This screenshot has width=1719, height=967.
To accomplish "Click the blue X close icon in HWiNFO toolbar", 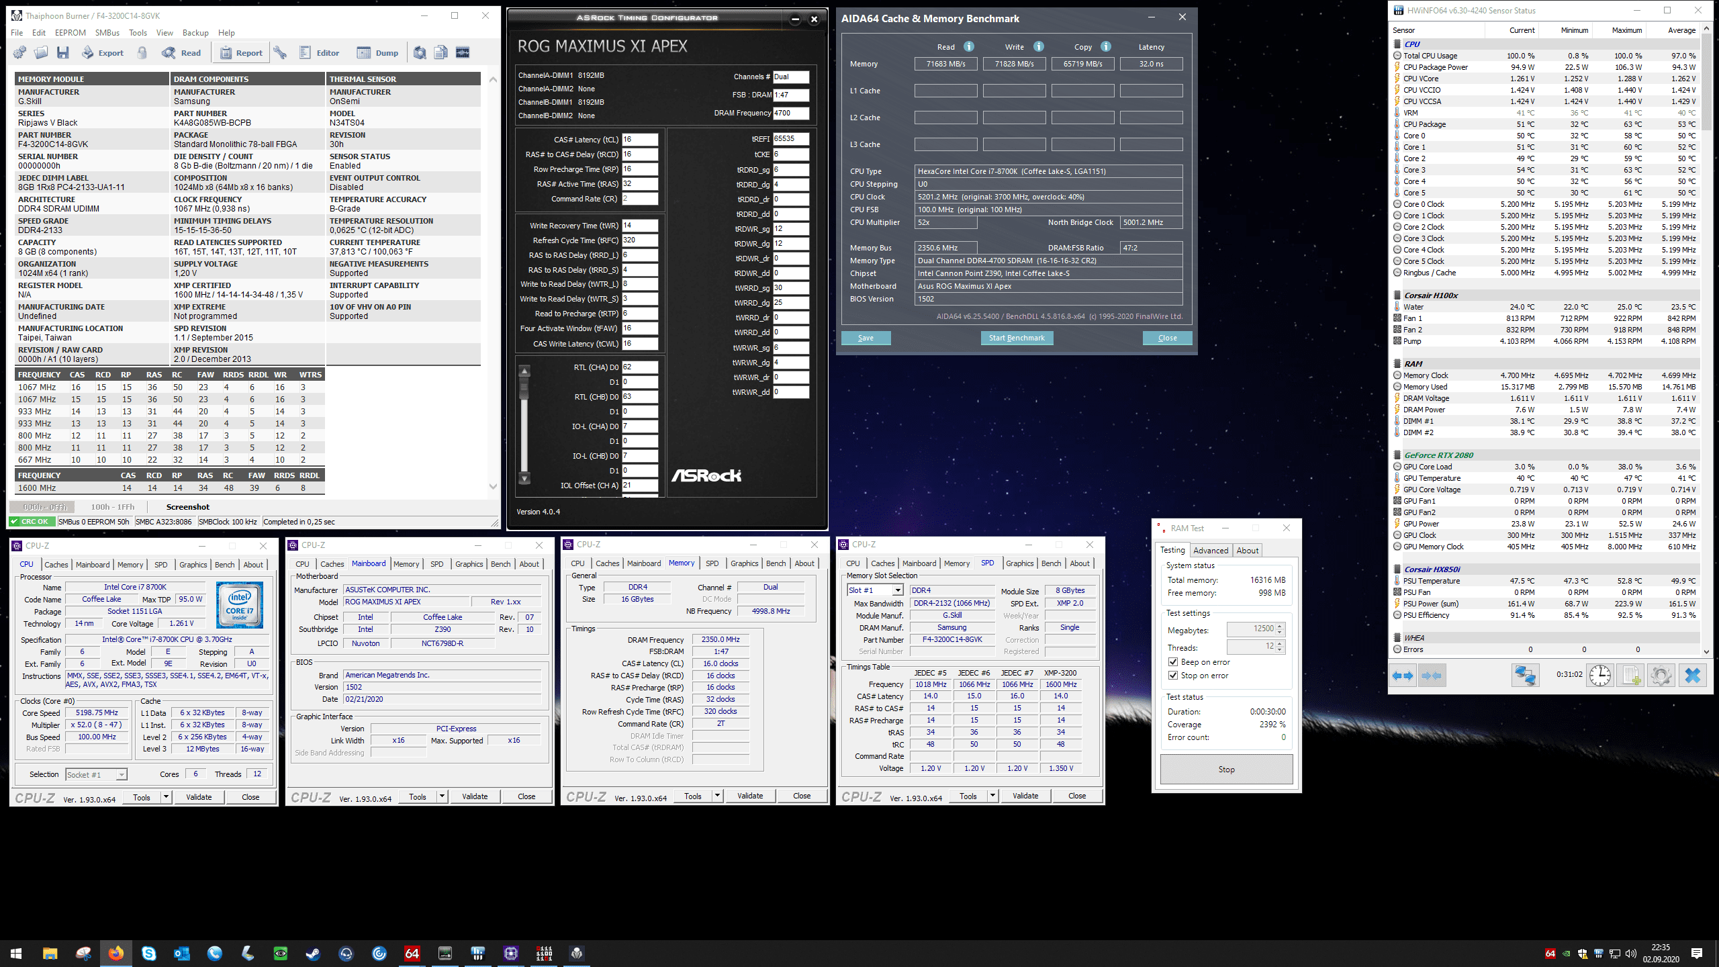I will pos(1693,676).
